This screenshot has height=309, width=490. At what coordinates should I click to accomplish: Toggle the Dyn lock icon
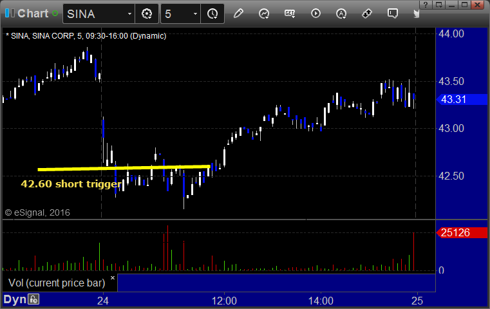click(x=33, y=299)
